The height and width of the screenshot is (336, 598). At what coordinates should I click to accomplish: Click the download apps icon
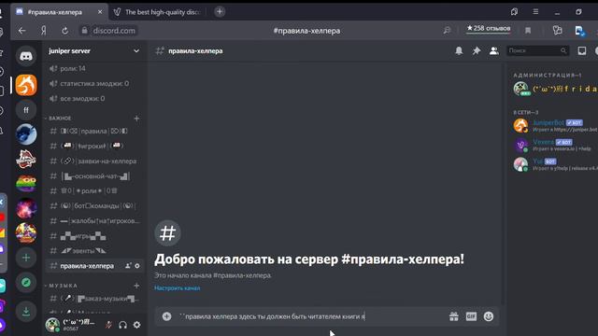[x=26, y=311]
